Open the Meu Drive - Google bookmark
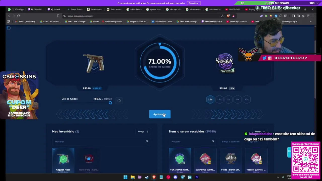322x181 pixels. point(76,22)
